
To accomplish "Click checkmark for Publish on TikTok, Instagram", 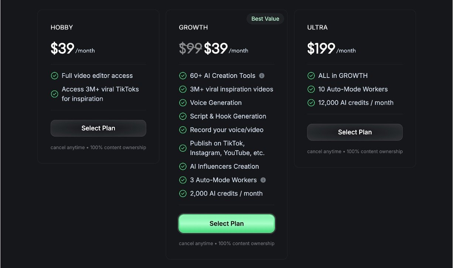I will click(x=183, y=148).
